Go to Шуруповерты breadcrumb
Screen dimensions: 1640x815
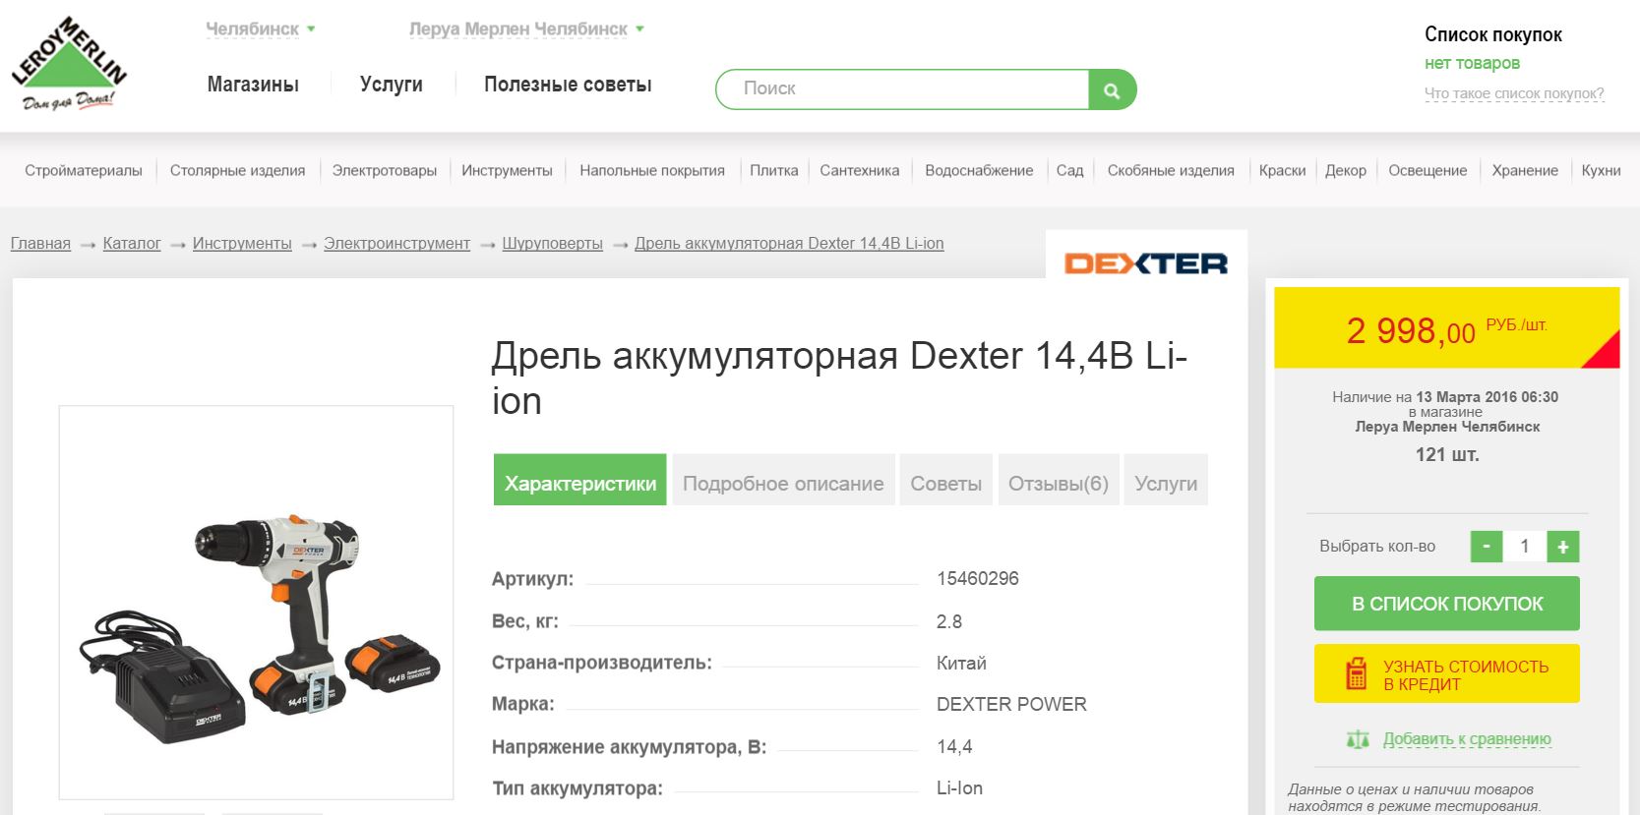coord(553,244)
